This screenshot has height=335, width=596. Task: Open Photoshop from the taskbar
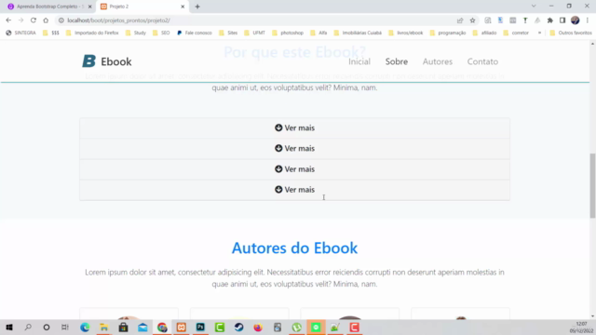click(200, 327)
